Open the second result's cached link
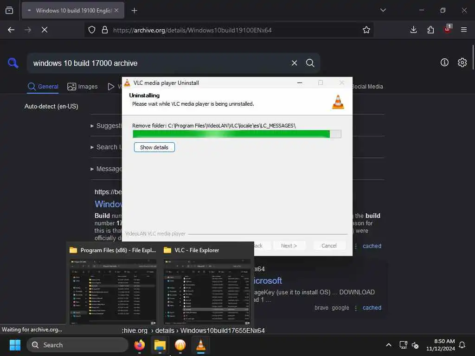 (372, 308)
